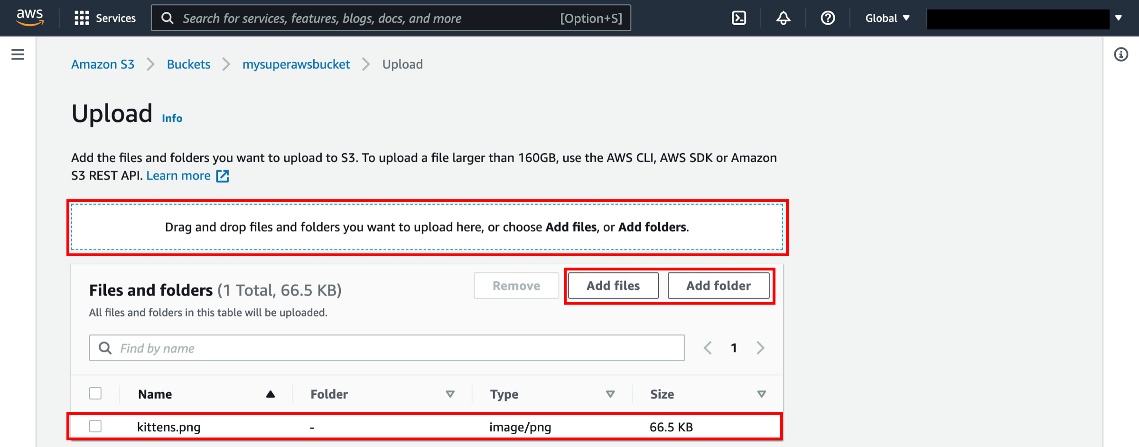Click the AWS logo home icon
Screen dimensions: 1139x447
coord(29,18)
